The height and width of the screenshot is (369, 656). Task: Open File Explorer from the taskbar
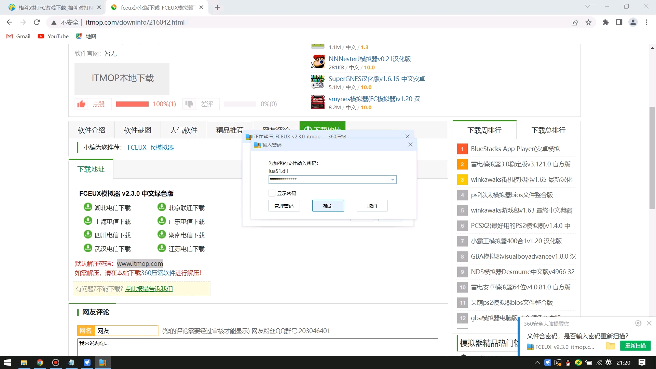pyautogui.click(x=24, y=363)
